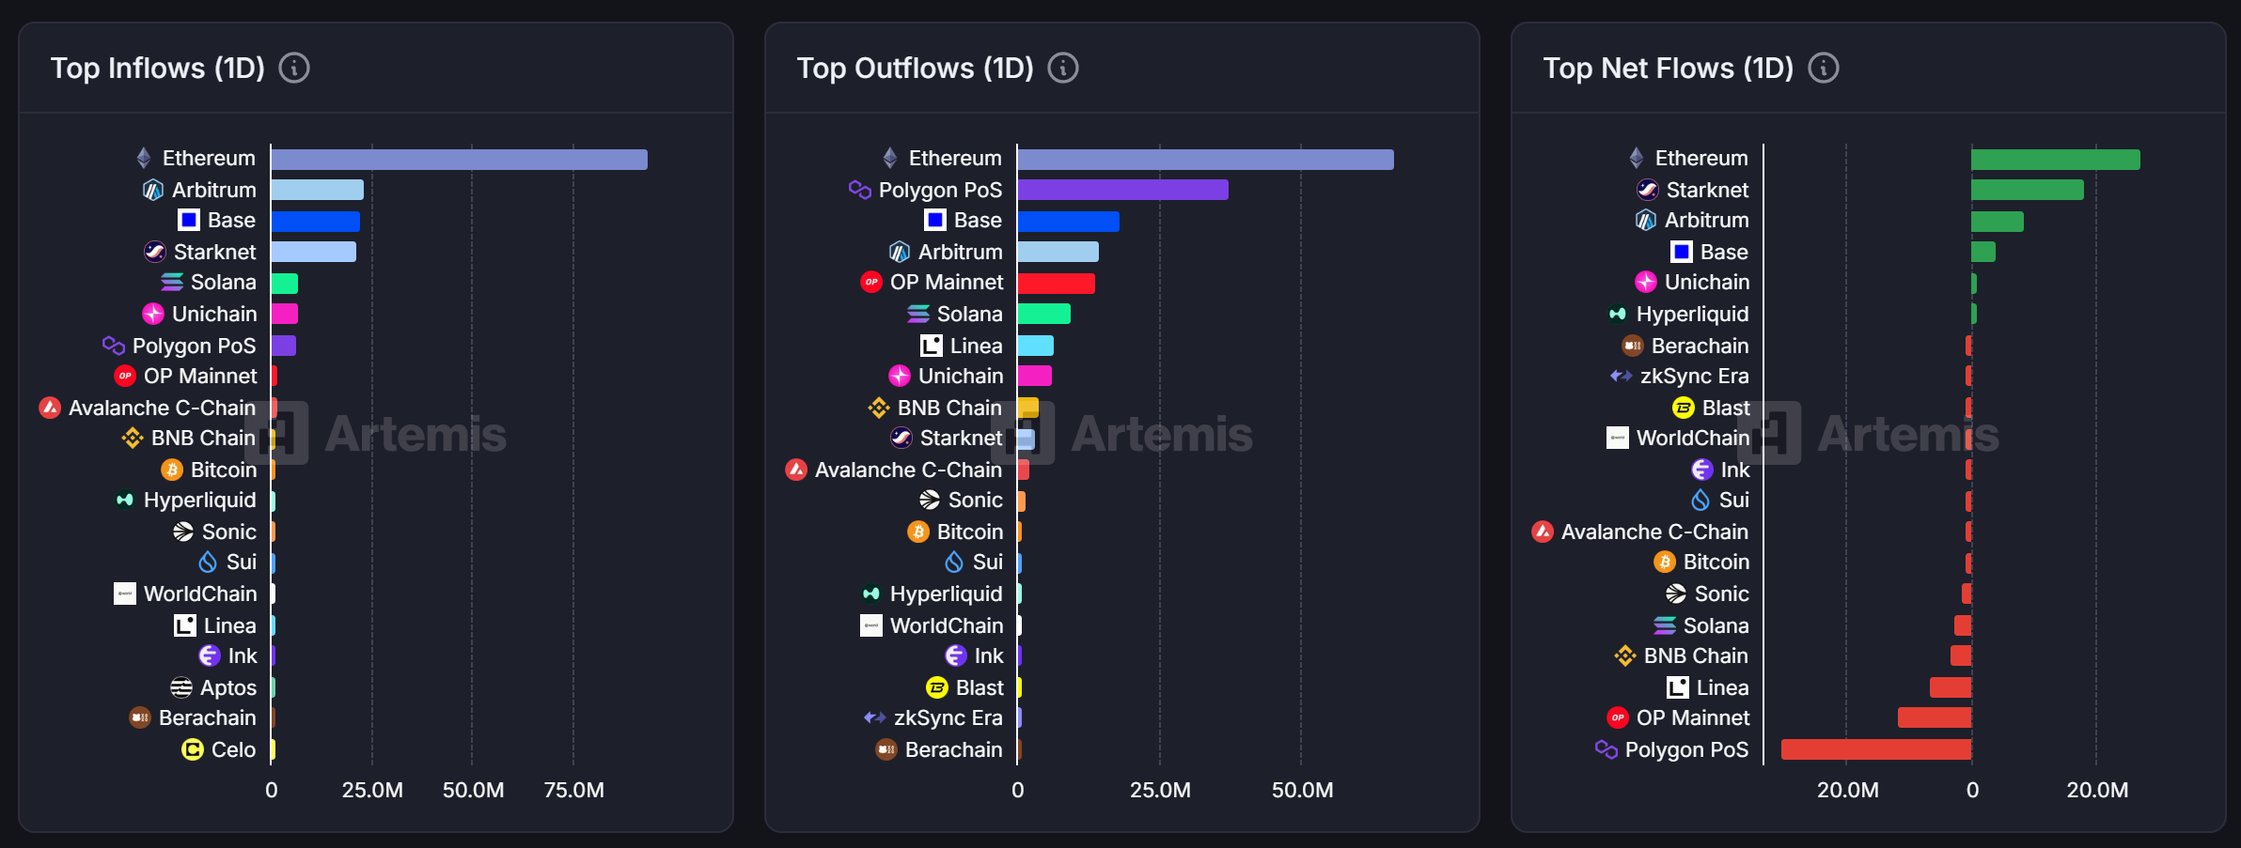Click Base logo in Top Inflows chart
Image resolution: width=2241 pixels, height=848 pixels.
[189, 220]
